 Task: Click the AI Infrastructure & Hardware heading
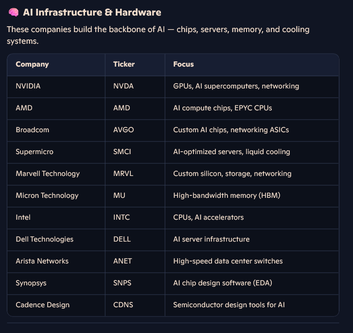92,12
